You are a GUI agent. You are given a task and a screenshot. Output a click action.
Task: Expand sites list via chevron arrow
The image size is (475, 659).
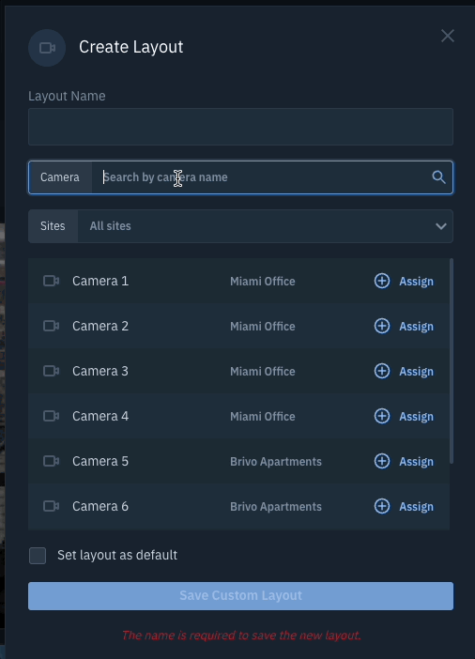tap(441, 226)
